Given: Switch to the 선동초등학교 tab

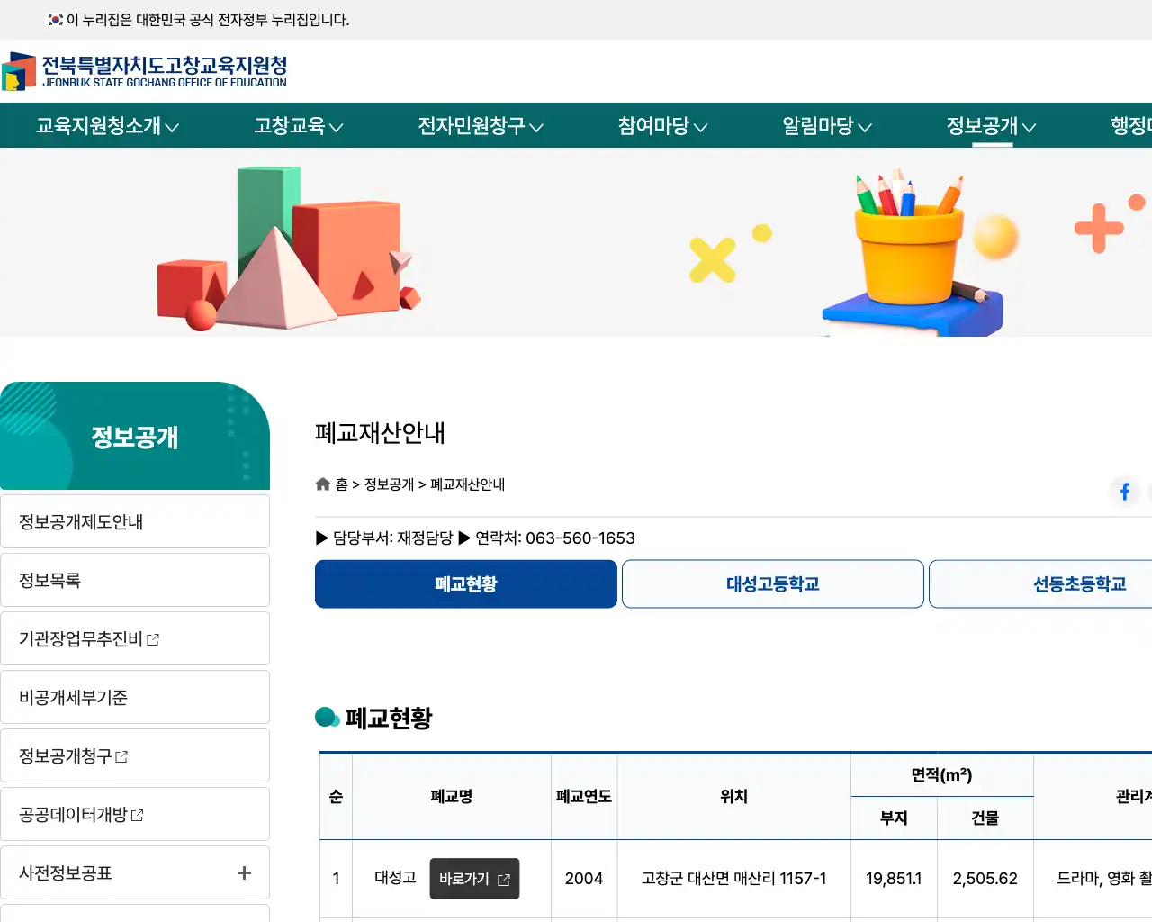Looking at the screenshot, I should (x=1080, y=583).
